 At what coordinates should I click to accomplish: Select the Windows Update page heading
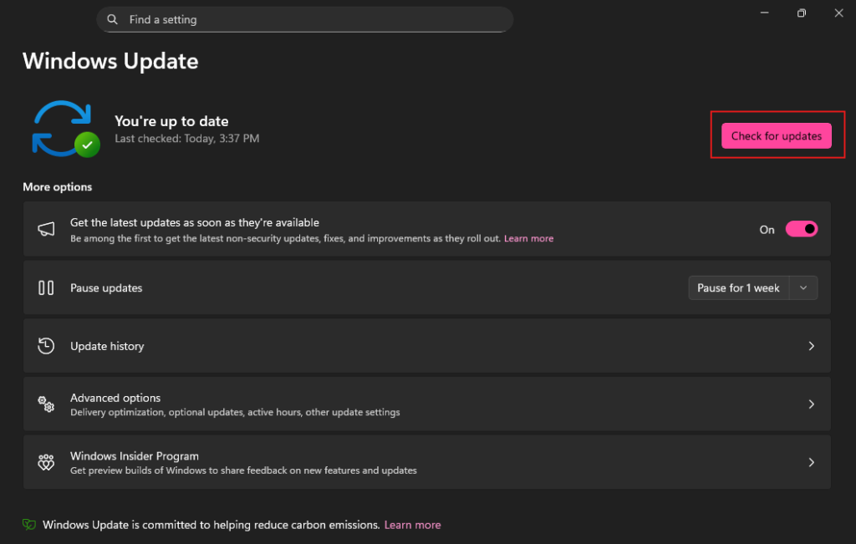pyautogui.click(x=110, y=61)
